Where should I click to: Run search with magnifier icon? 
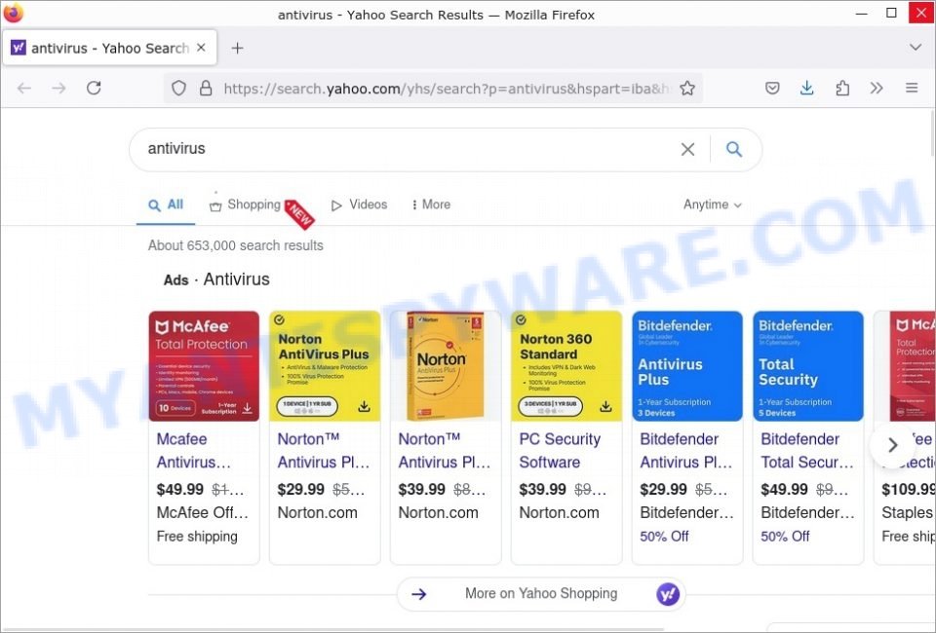734,149
